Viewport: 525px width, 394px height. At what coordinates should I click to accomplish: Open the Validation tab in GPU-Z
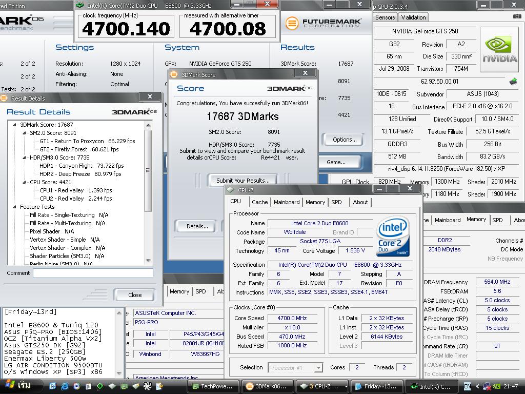(413, 17)
